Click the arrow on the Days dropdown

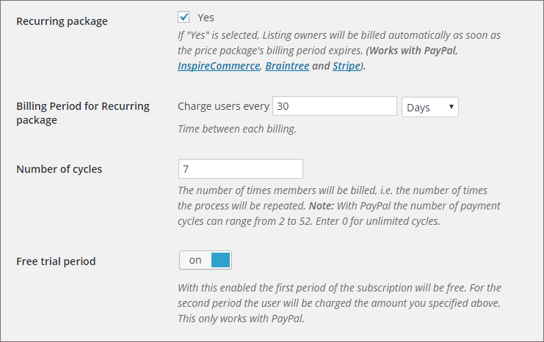point(451,107)
